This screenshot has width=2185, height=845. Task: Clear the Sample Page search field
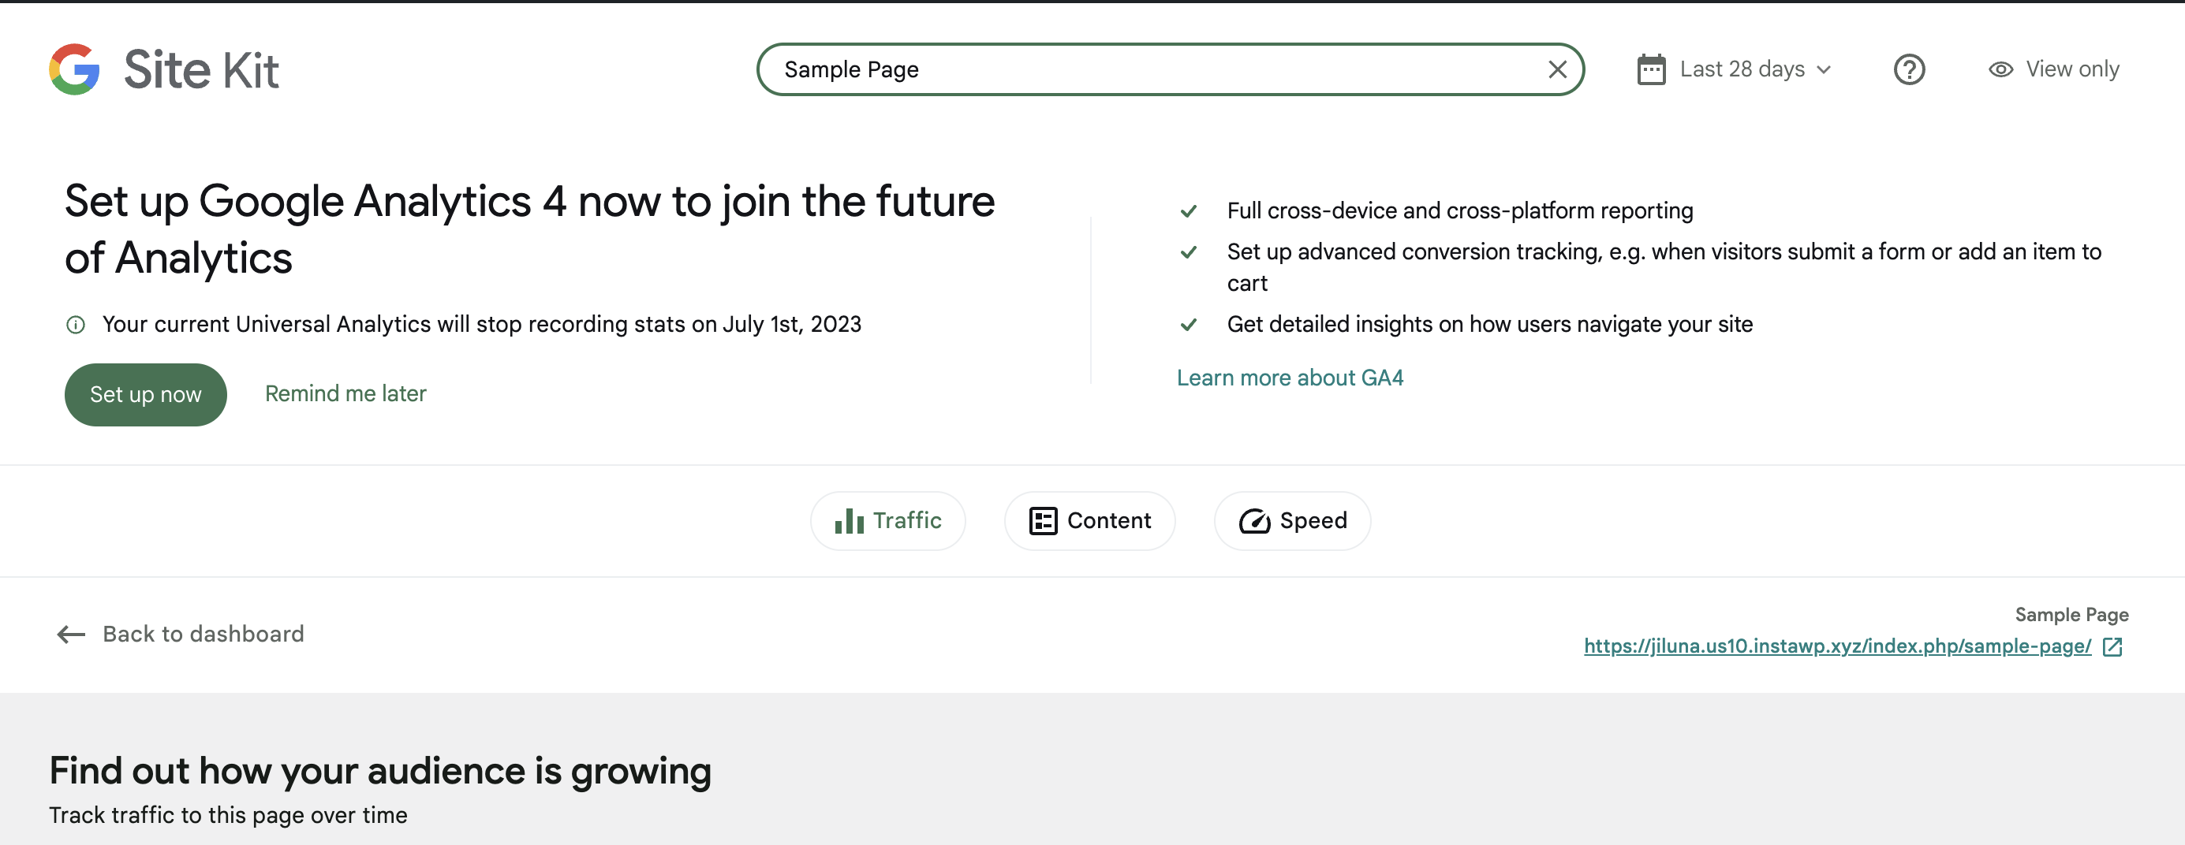click(1557, 69)
